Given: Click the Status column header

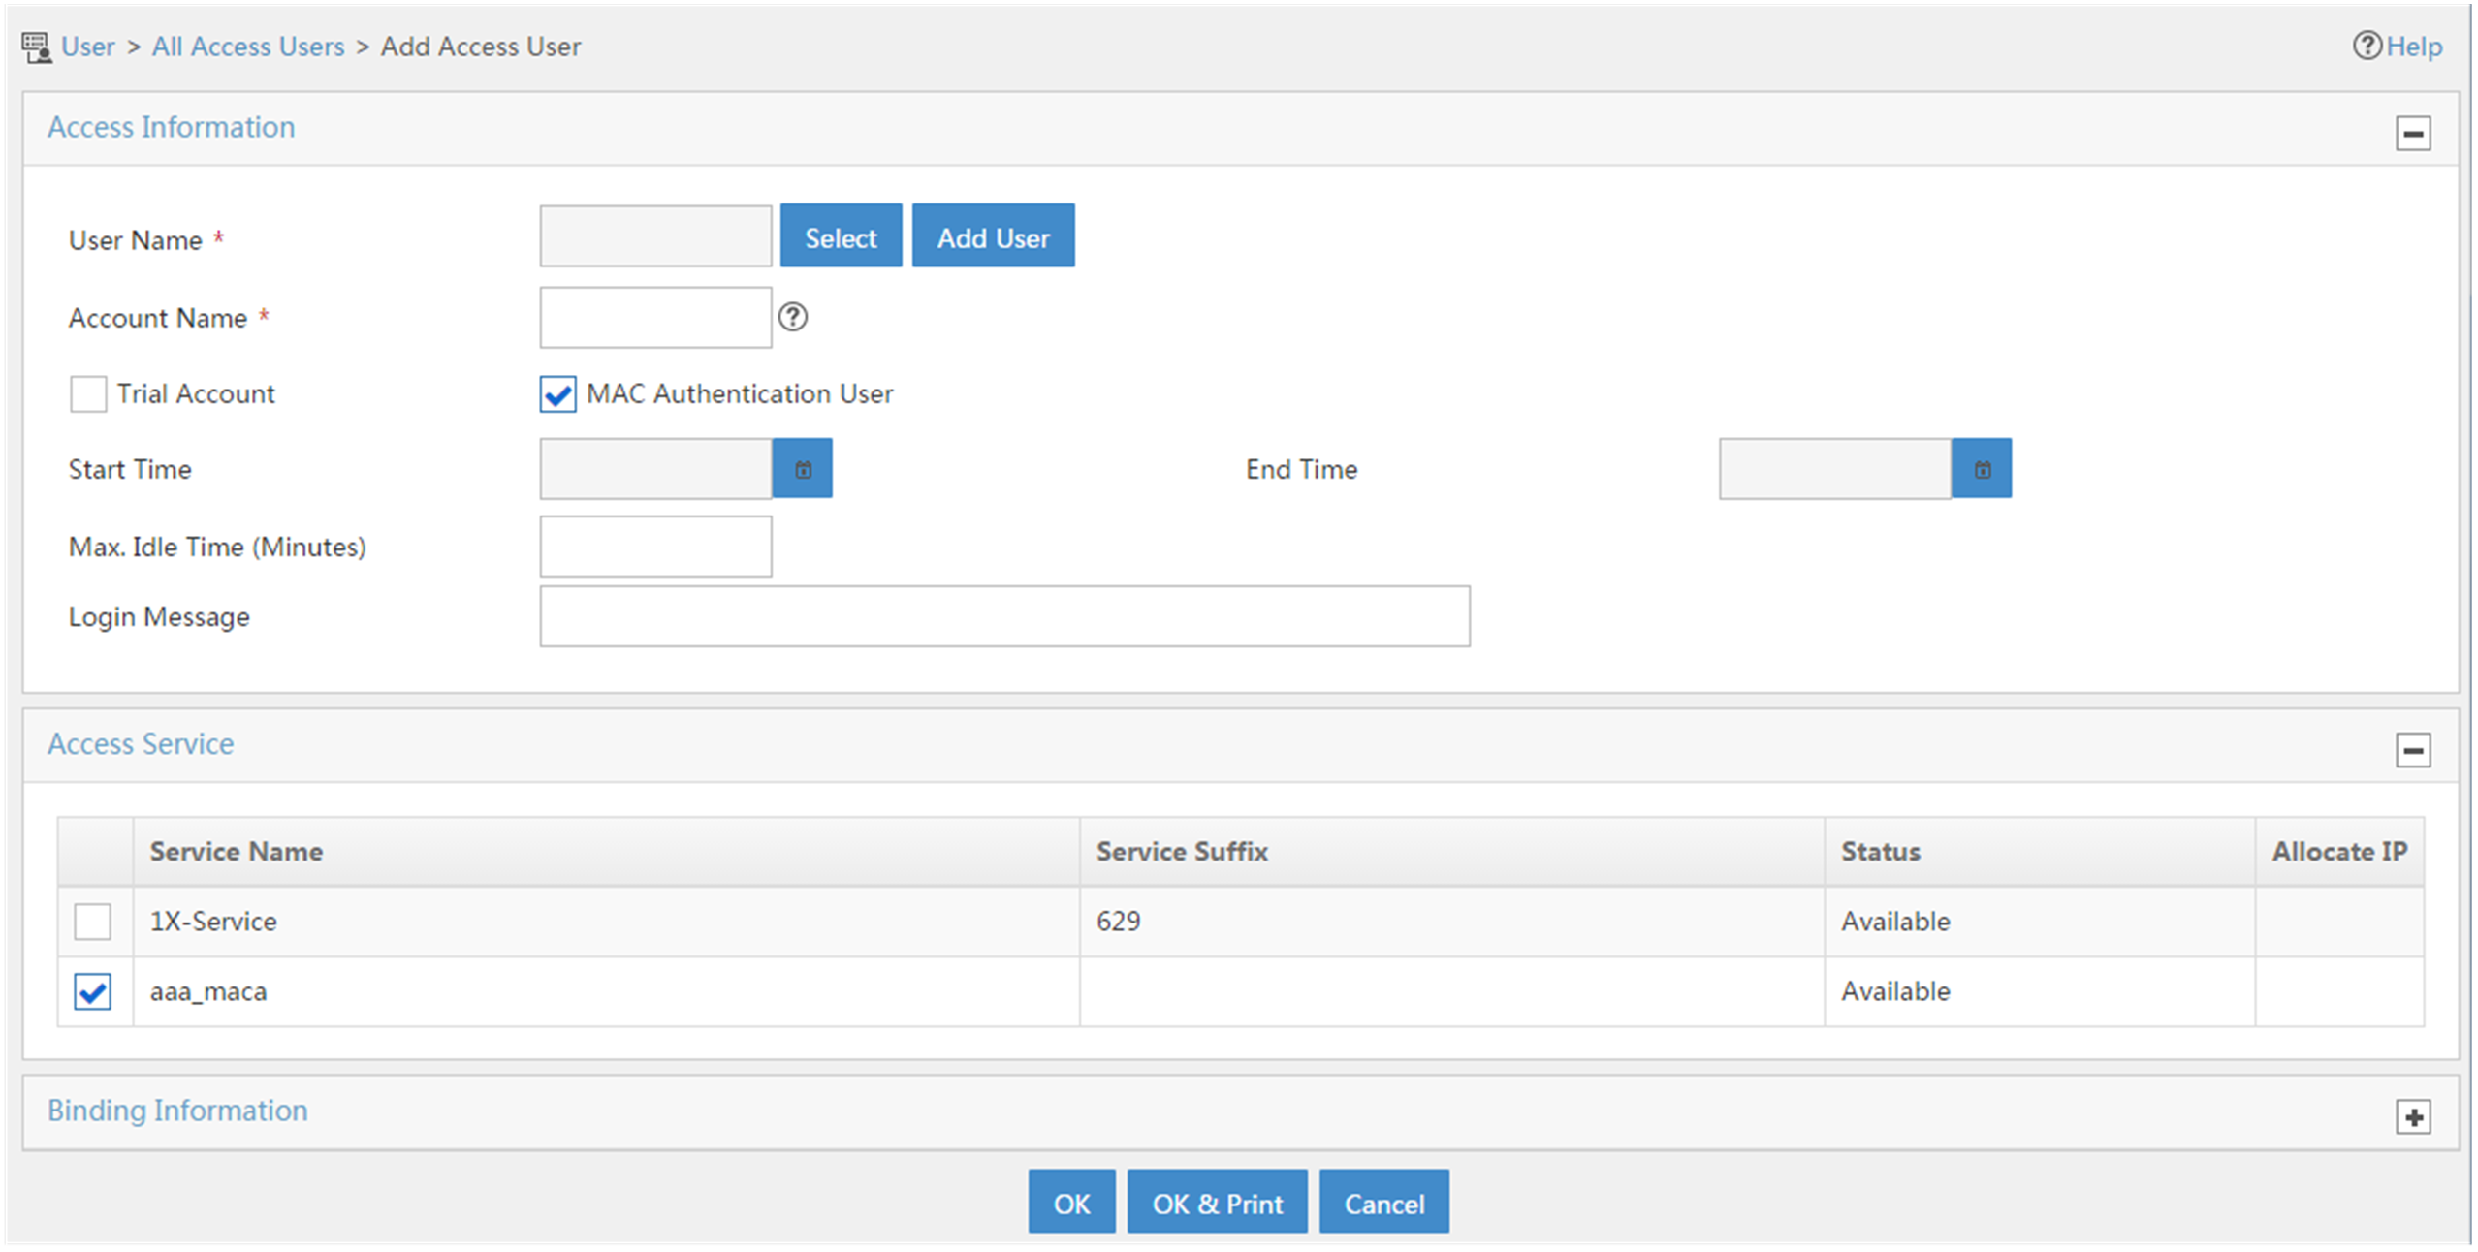Looking at the screenshot, I should 2040,852.
